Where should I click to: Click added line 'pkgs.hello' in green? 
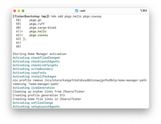pyautogui.click(x=38, y=31)
